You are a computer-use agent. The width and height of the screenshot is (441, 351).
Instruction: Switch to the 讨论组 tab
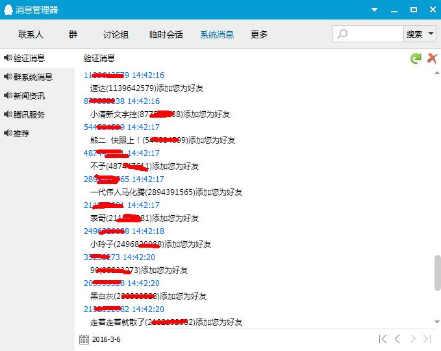[116, 34]
